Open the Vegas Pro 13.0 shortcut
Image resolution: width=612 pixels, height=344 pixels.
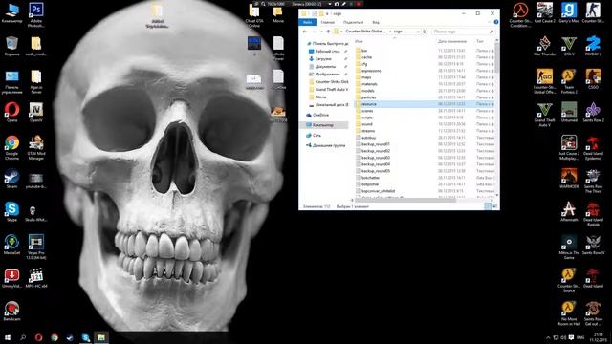tap(36, 247)
